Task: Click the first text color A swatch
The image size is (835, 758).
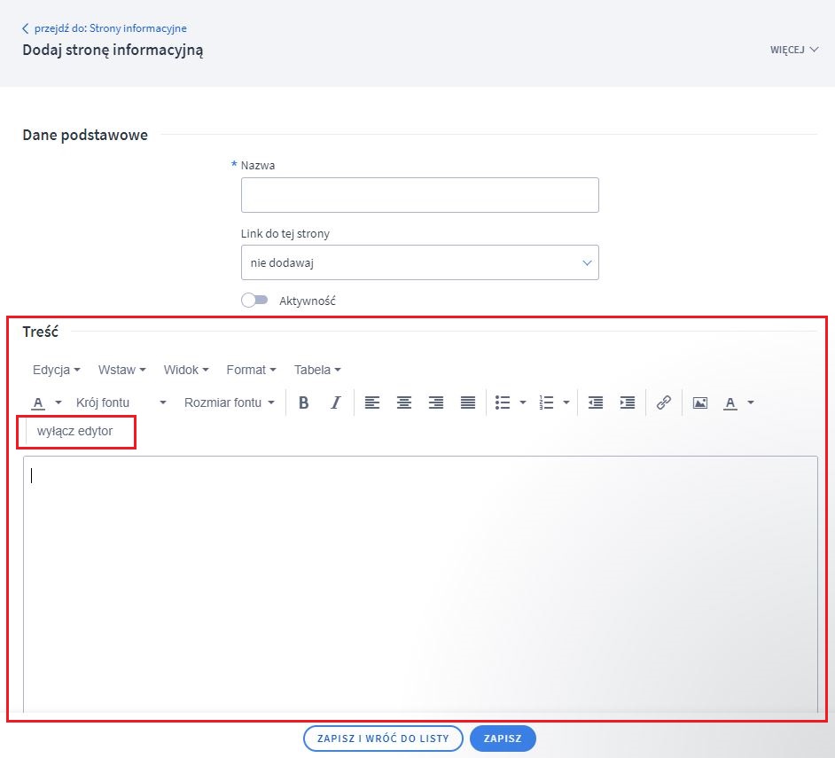Action: (x=38, y=402)
